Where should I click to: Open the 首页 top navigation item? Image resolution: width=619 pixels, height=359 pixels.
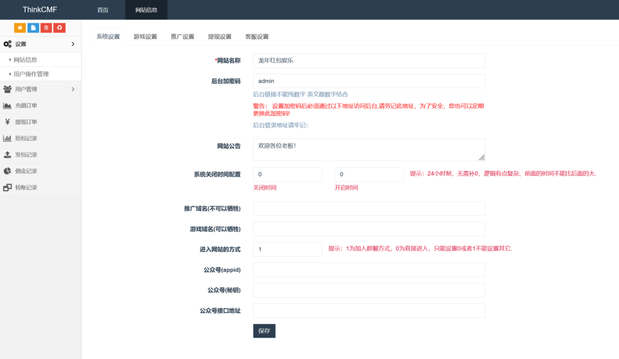pyautogui.click(x=103, y=10)
